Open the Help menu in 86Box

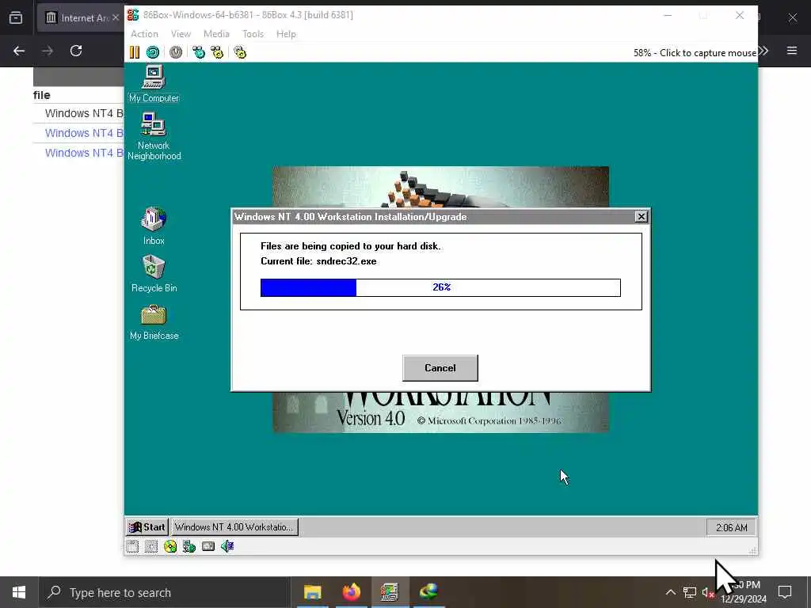pyautogui.click(x=286, y=34)
